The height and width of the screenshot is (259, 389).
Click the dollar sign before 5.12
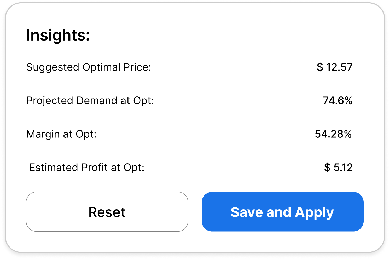[x=327, y=168]
